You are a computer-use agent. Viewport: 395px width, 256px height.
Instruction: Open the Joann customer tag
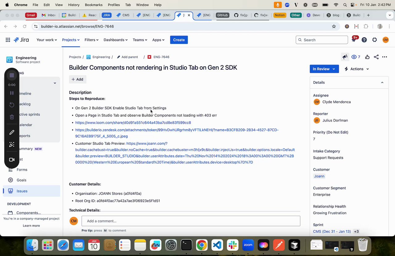coord(319,176)
